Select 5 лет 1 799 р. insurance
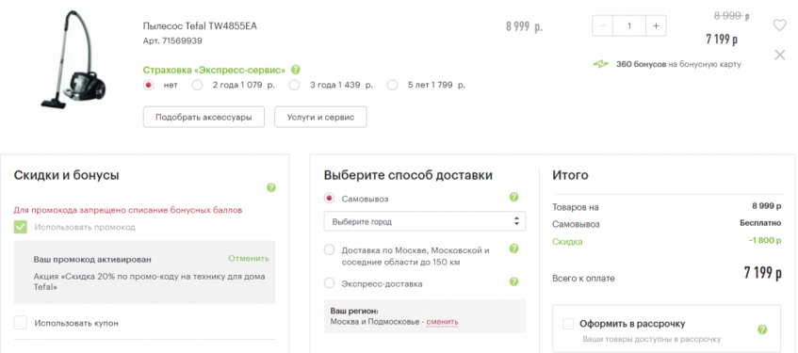 click(x=392, y=86)
